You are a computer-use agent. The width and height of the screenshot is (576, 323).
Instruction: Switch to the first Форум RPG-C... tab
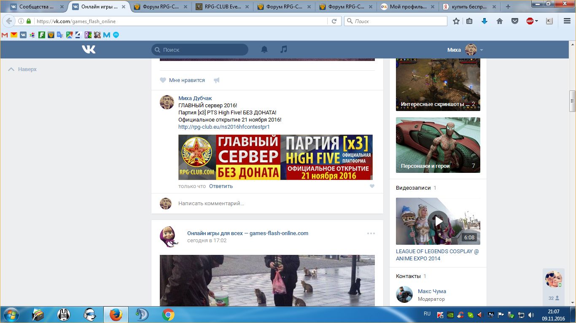[x=160, y=7]
